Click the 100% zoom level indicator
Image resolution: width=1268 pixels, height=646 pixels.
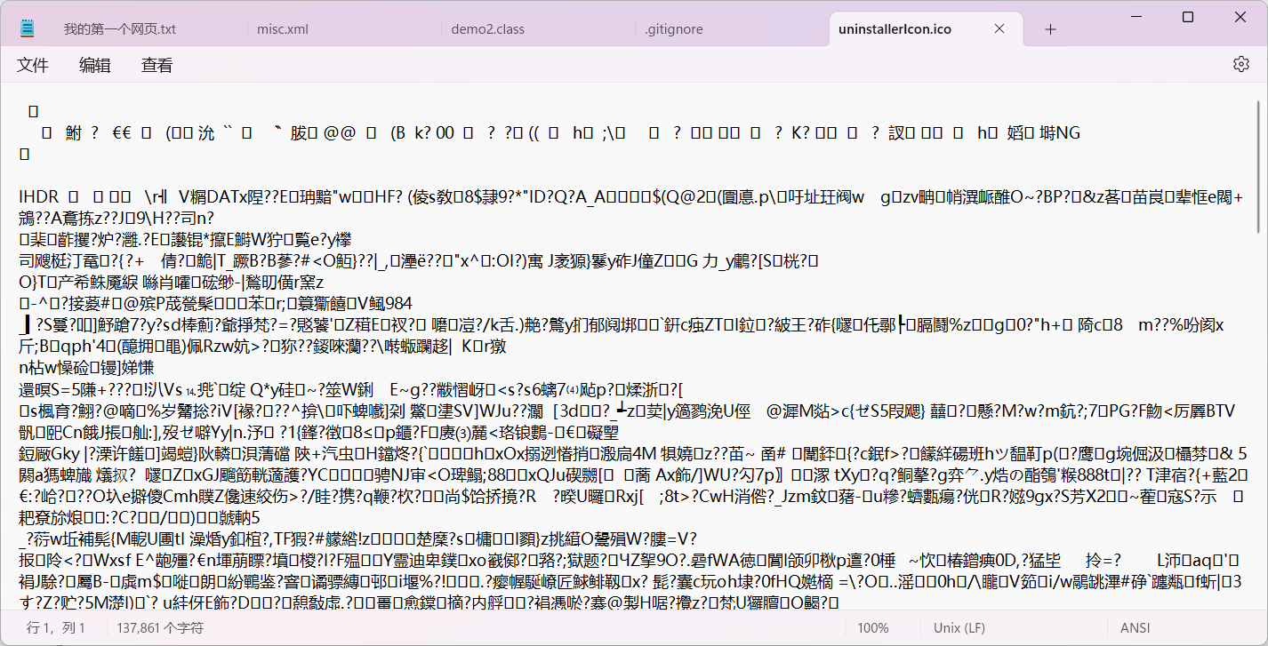click(x=873, y=628)
